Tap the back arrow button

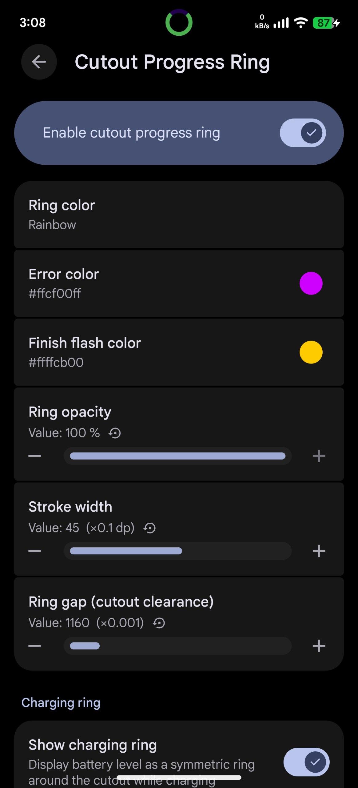[39, 62]
